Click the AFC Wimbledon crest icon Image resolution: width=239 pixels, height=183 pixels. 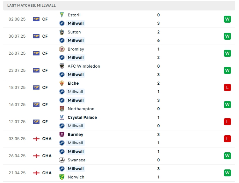(62, 66)
